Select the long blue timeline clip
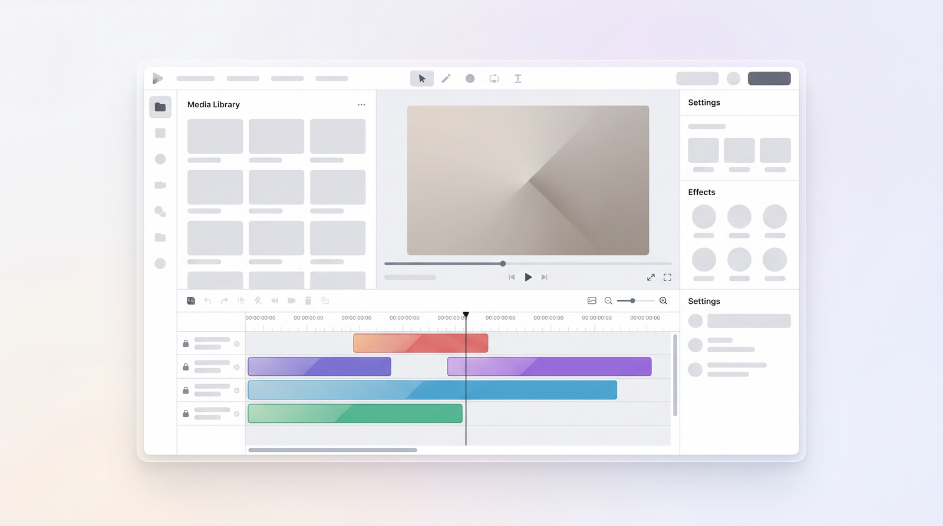This screenshot has width=943, height=526. tap(433, 390)
